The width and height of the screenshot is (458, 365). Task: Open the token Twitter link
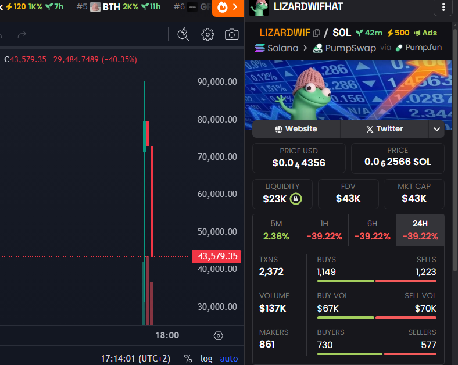[x=385, y=129]
